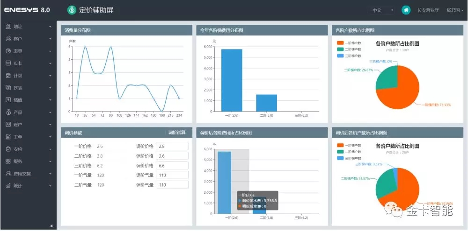Click the green slice of the bottom pie chart
The width and height of the screenshot is (468, 231).
[386, 182]
